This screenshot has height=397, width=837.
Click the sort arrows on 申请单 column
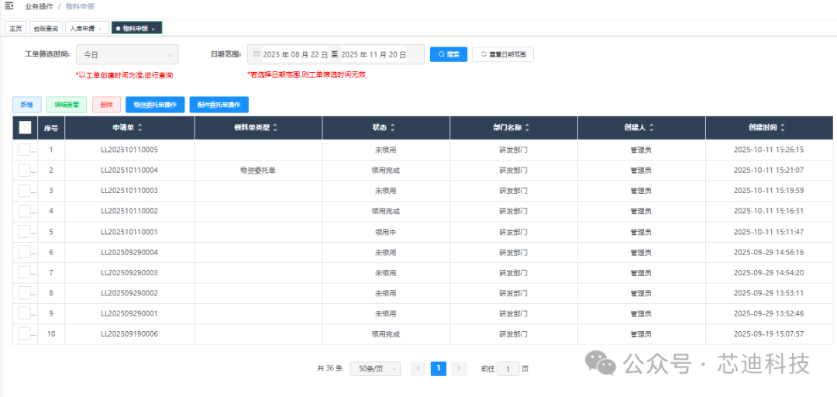pyautogui.click(x=139, y=128)
